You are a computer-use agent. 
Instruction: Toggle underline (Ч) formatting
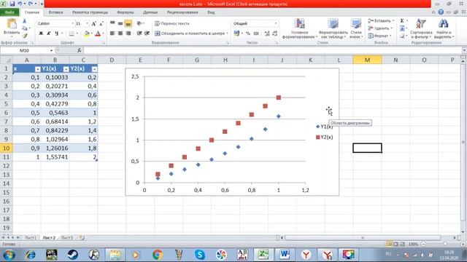click(x=57, y=33)
